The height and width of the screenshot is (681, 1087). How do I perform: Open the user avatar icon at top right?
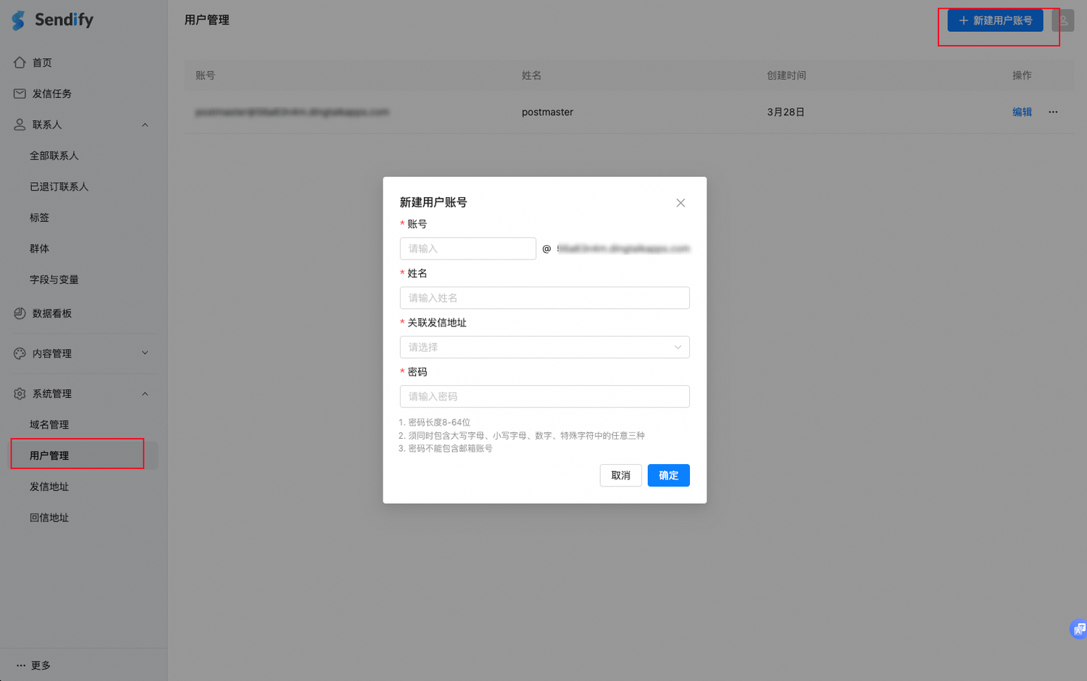[1063, 20]
